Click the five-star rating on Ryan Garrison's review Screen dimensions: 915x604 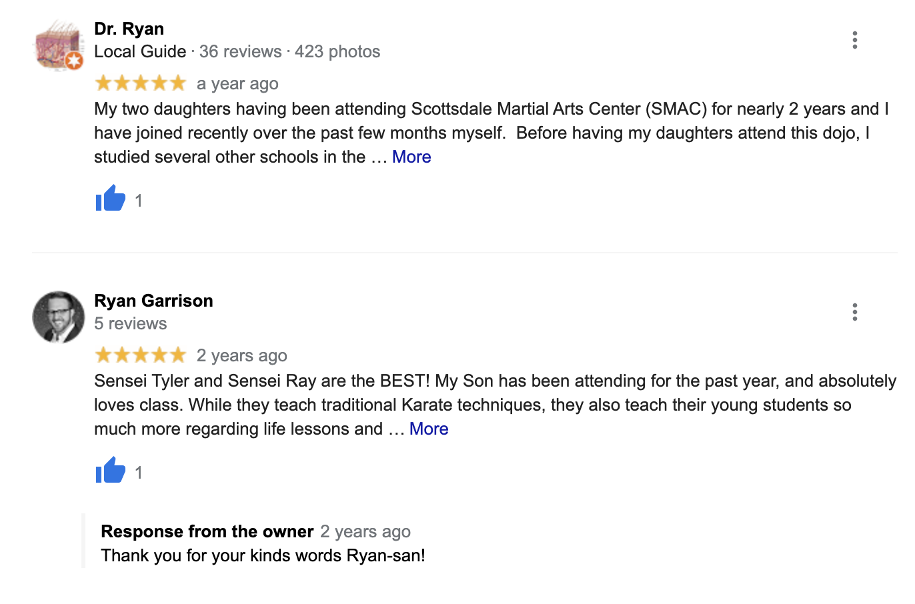pos(141,355)
